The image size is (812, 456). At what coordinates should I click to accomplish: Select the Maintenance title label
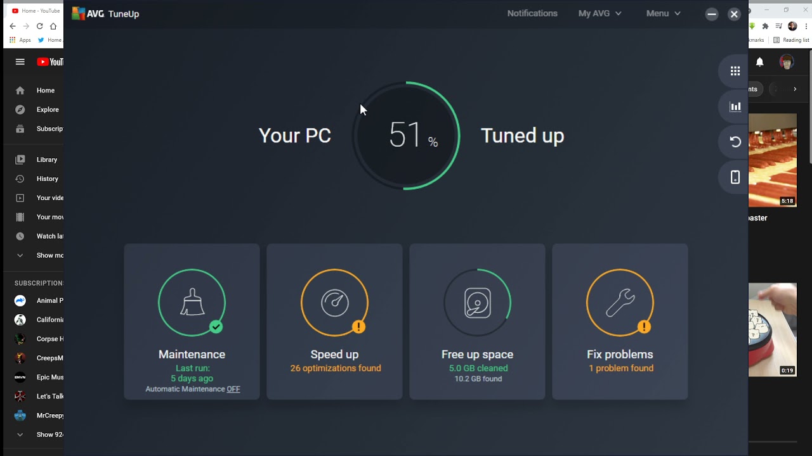tap(192, 355)
